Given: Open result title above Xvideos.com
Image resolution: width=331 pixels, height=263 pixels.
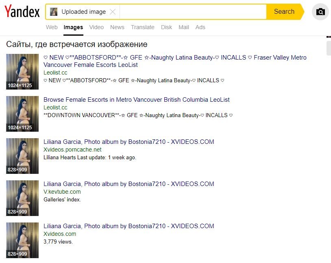Looking at the screenshot, I should click(129, 226).
